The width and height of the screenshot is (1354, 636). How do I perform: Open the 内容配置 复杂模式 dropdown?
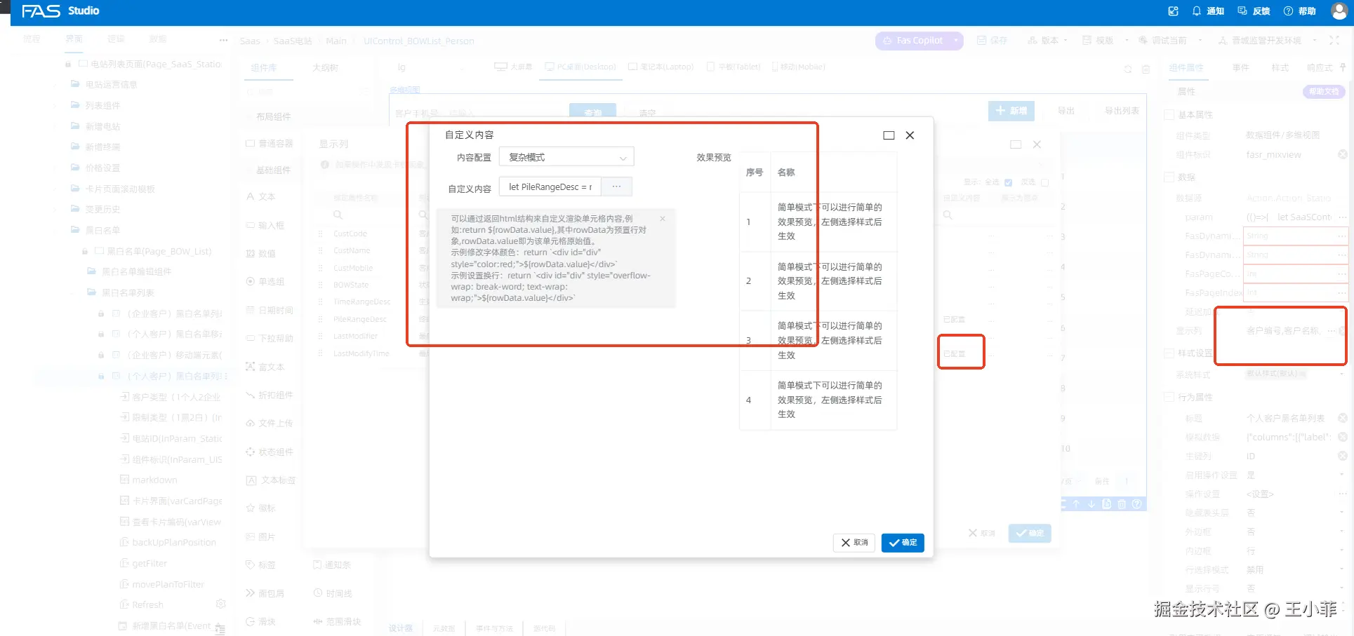click(566, 157)
